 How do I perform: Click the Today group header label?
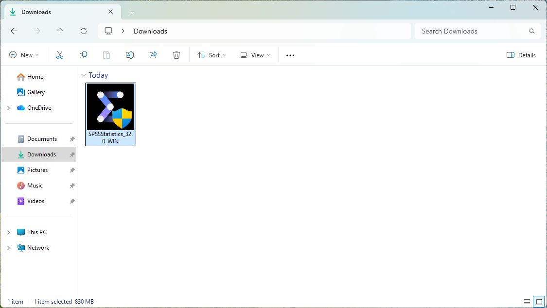[98, 75]
